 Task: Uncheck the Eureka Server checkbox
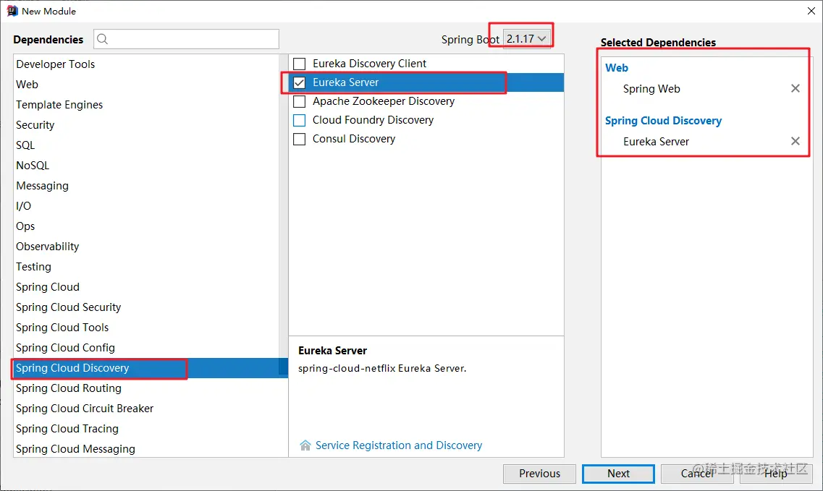[x=299, y=83]
